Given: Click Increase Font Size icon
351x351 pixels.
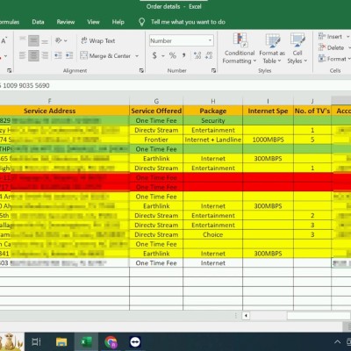Looking at the screenshot, I should point(4,40).
